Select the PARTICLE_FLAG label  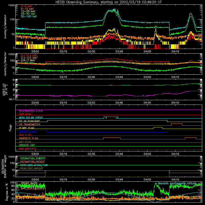tap(29, 138)
